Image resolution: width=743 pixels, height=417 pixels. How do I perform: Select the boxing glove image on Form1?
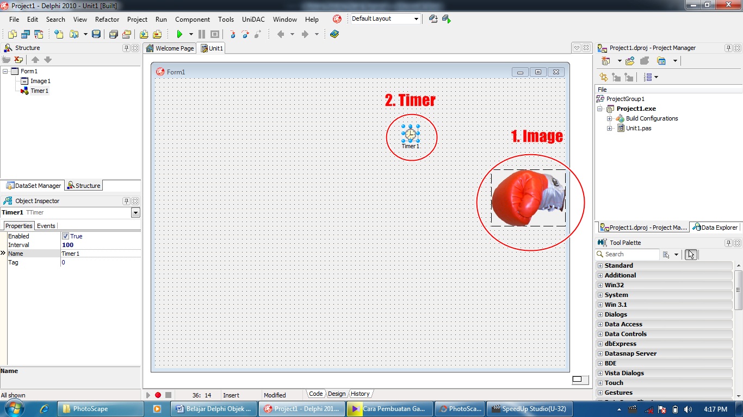click(528, 198)
